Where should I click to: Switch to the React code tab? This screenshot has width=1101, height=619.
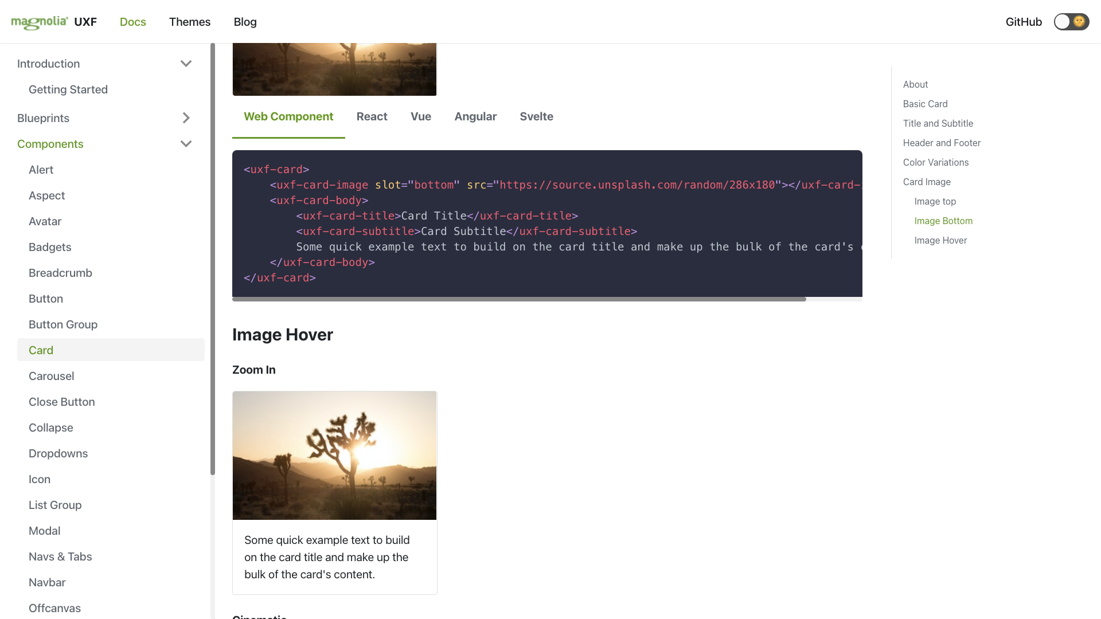click(372, 116)
